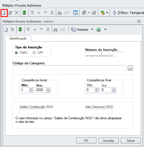Click the processes gear icon
Viewport: 144px width, 147px height.
click(103, 13)
